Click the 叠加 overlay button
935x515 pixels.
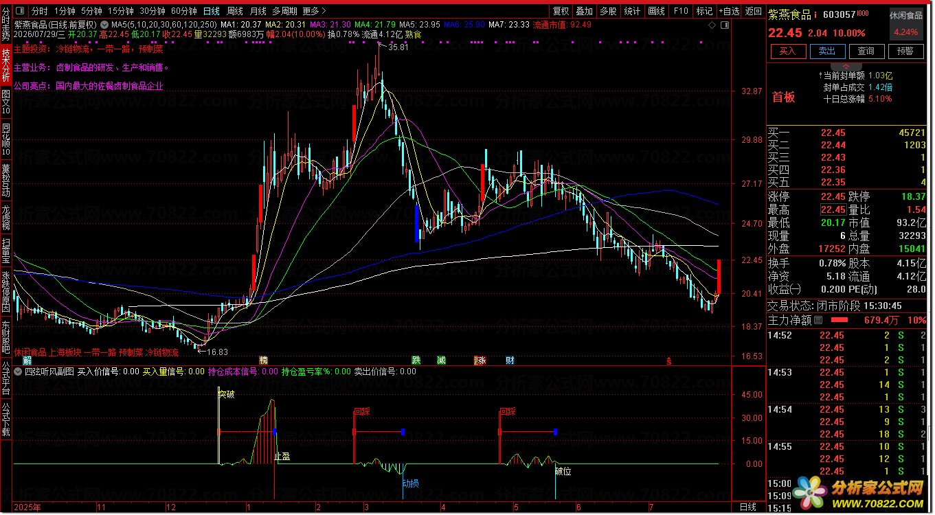coord(585,11)
